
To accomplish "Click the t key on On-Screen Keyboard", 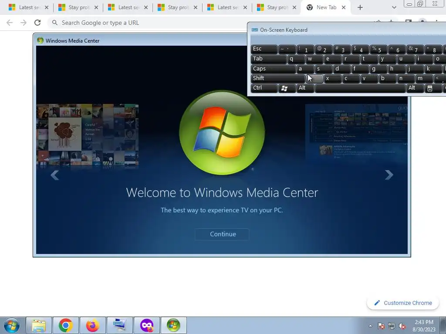I will pos(369,59).
